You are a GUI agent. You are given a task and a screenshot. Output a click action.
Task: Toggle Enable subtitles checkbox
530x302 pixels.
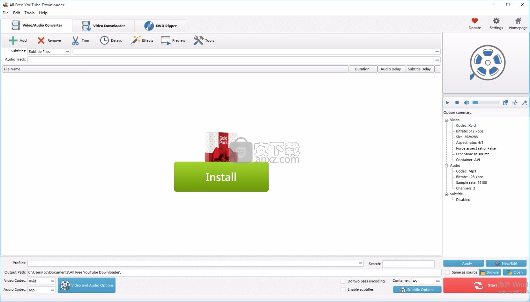click(343, 289)
